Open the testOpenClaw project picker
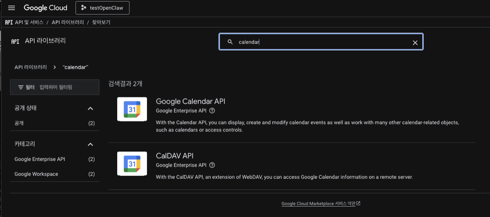Image resolution: width=490 pixels, height=217 pixels. [x=102, y=8]
